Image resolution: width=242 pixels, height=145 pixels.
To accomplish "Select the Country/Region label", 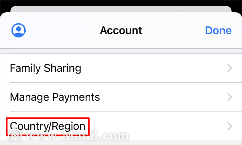I will tap(48, 126).
